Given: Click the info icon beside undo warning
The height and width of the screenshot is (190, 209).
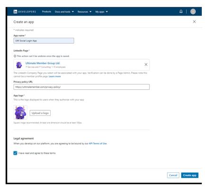Looking at the screenshot, I should tap(15, 56).
